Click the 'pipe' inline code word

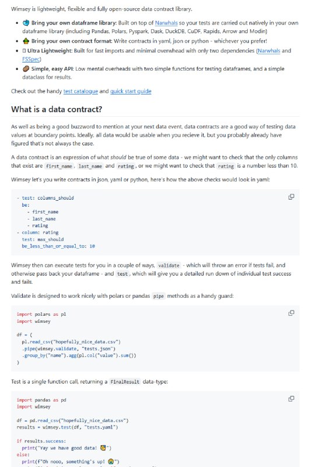point(158,296)
